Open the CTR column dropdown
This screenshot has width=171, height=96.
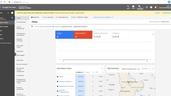(99, 72)
